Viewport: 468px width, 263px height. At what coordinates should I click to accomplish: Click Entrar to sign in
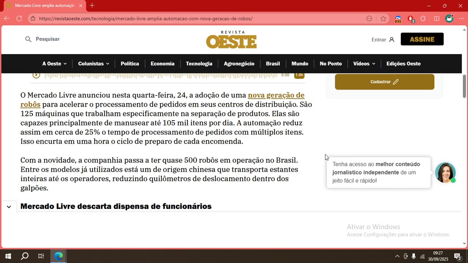(x=379, y=39)
